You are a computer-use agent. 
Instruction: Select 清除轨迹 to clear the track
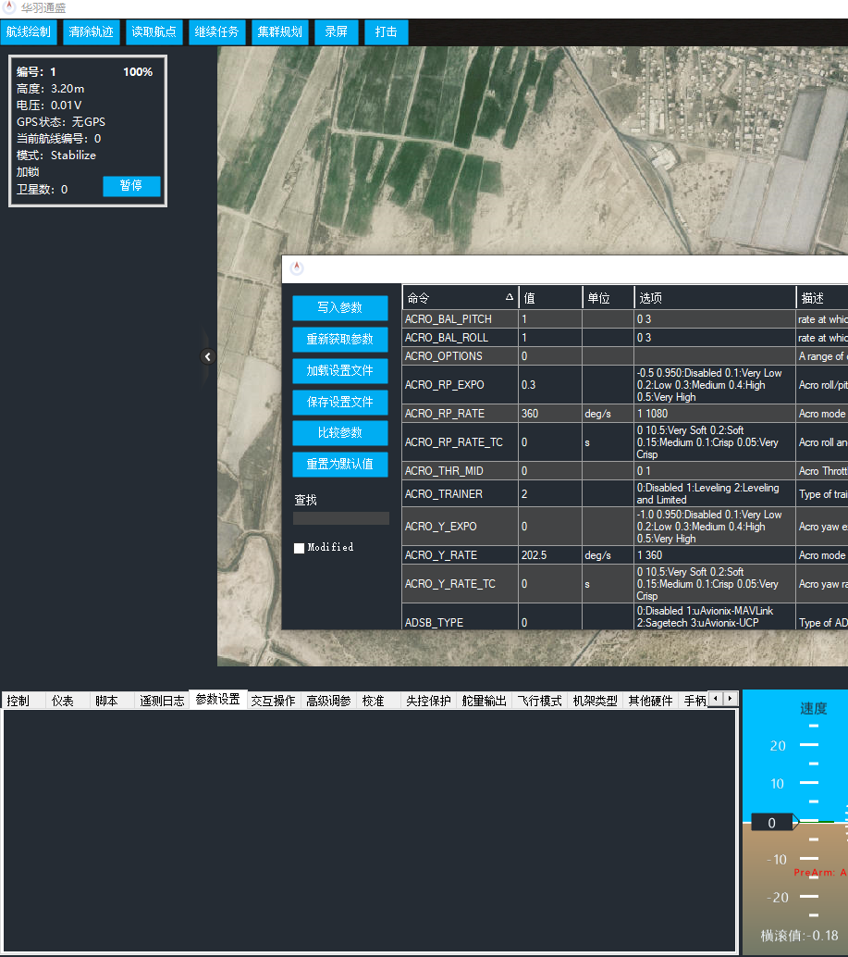point(92,32)
